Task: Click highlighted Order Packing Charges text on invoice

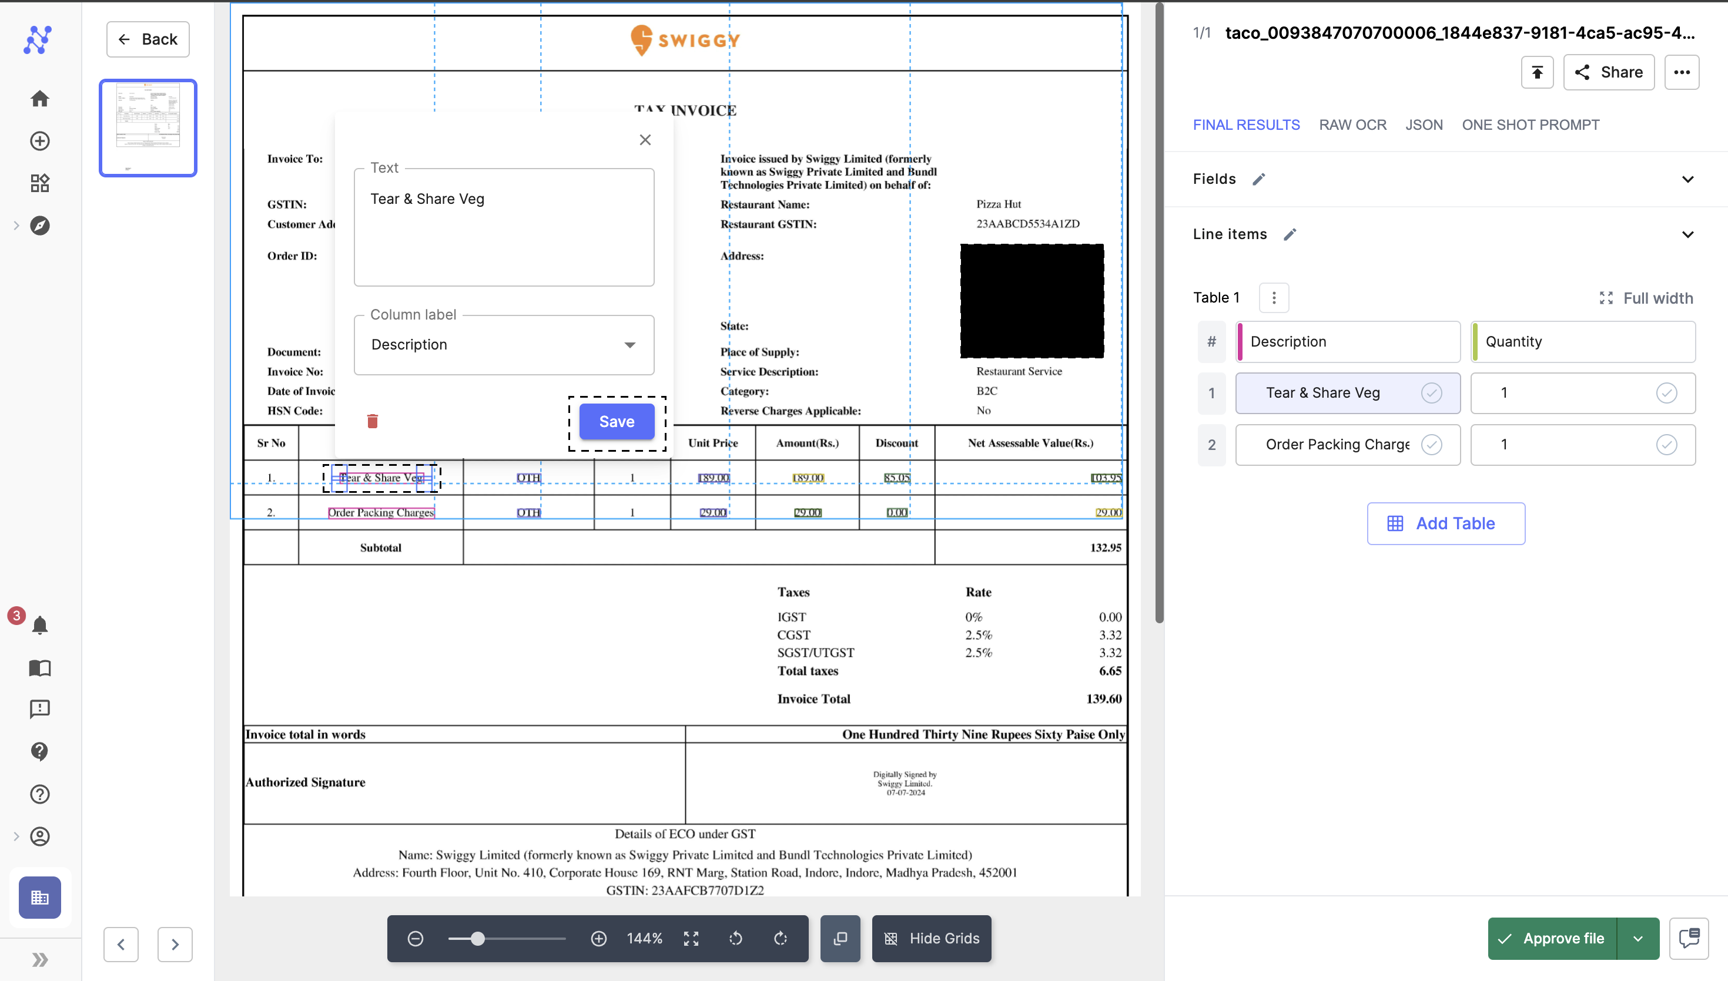Action: tap(381, 513)
